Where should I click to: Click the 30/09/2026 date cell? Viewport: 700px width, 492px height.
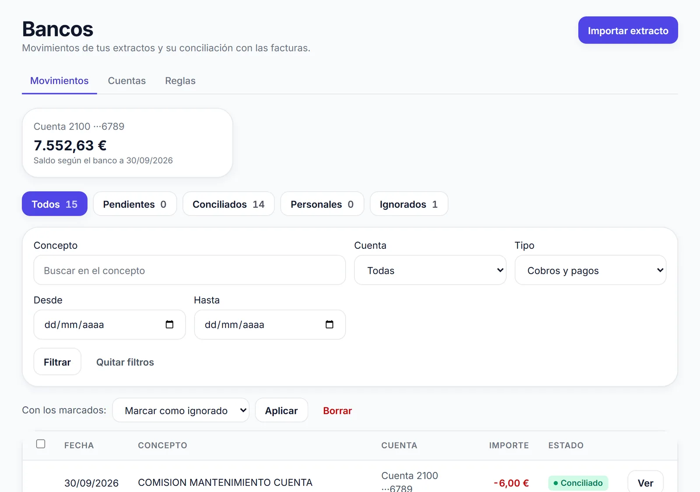[x=91, y=483]
